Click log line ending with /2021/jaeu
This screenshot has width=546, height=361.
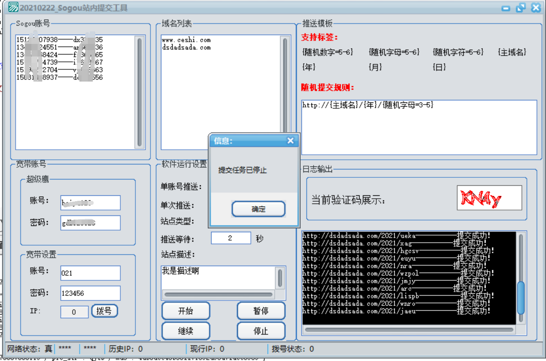point(396,311)
